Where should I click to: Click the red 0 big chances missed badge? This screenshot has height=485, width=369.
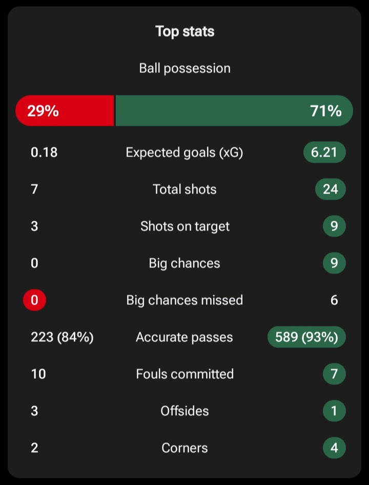[34, 300]
